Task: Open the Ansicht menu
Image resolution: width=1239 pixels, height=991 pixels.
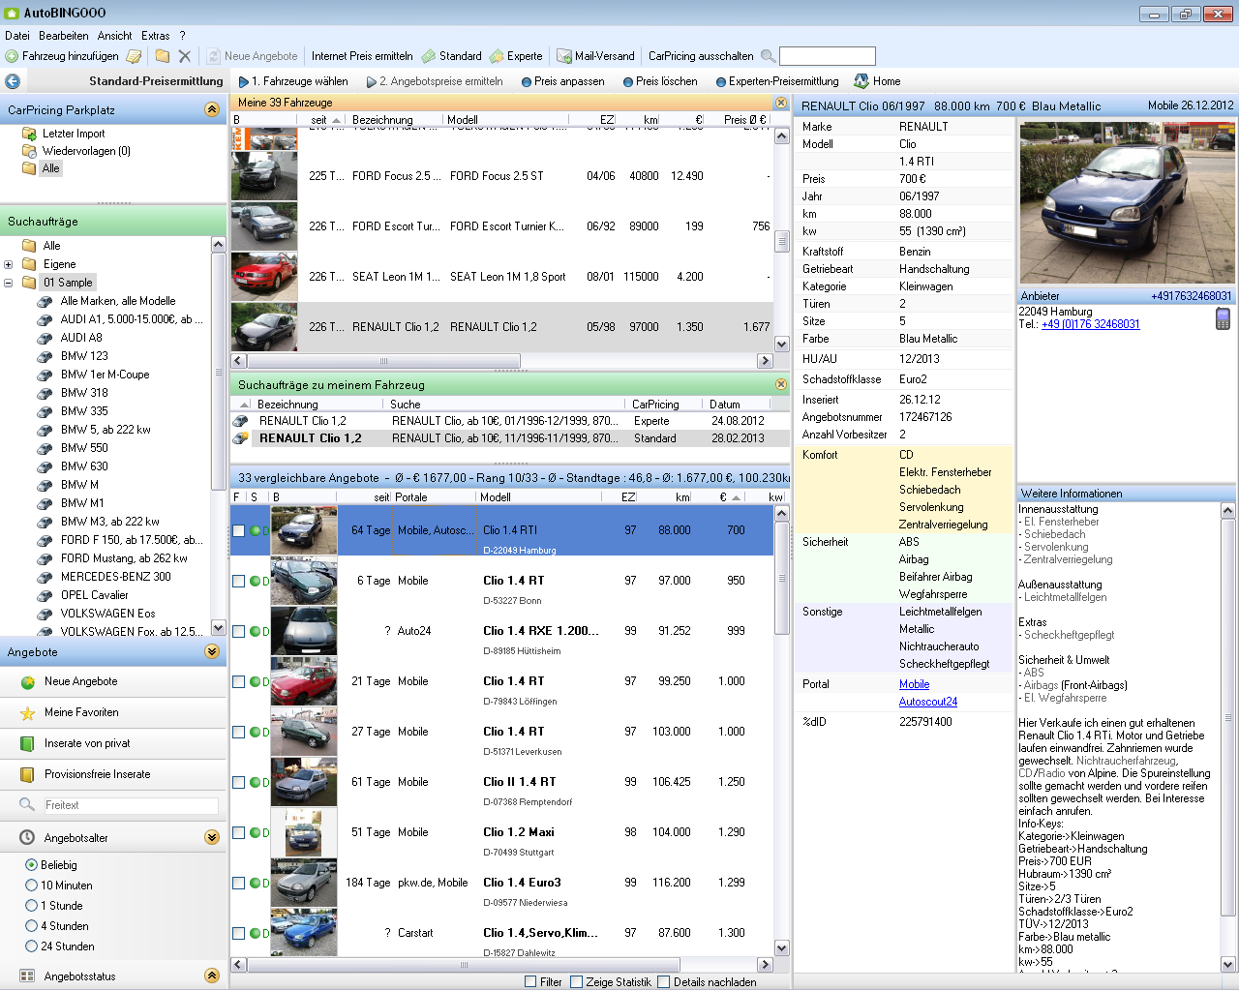Action: point(114,36)
